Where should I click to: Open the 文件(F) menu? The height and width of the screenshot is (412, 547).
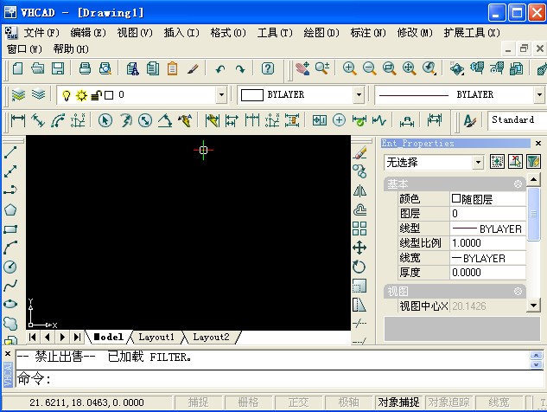coord(41,33)
